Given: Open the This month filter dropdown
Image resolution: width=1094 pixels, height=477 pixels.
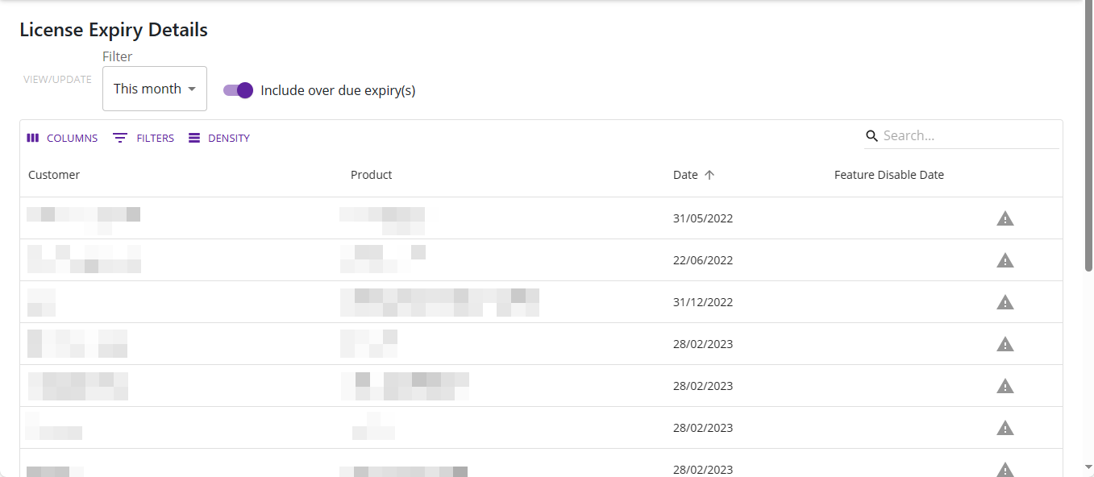Looking at the screenshot, I should point(155,89).
